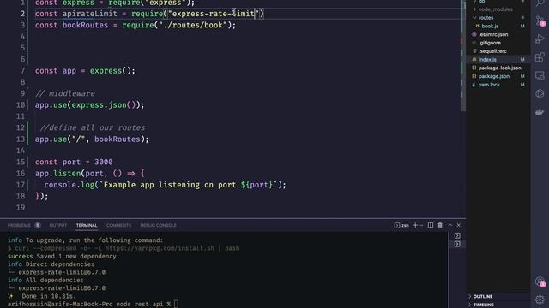Open the new-terminal launch profile dropdown
The width and height of the screenshot is (549, 308).
click(x=421, y=226)
